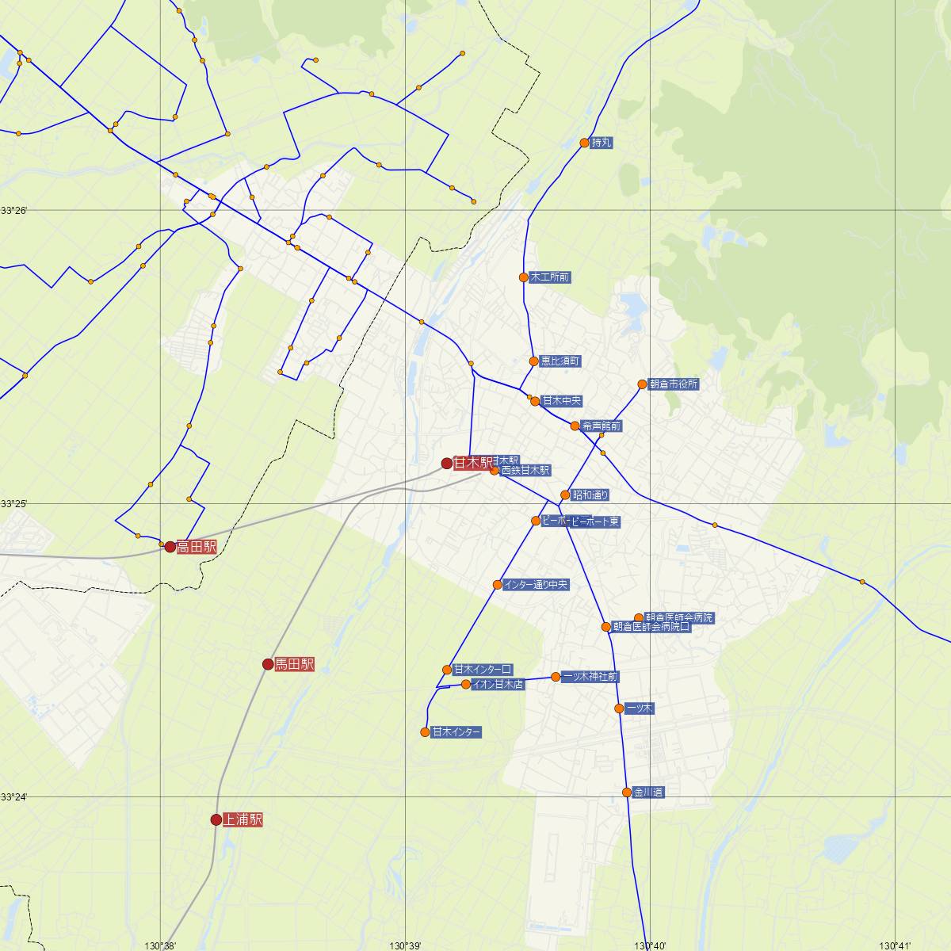951x951 pixels.
Task: Click the 持丸 bus stop marker
Action: (x=585, y=143)
